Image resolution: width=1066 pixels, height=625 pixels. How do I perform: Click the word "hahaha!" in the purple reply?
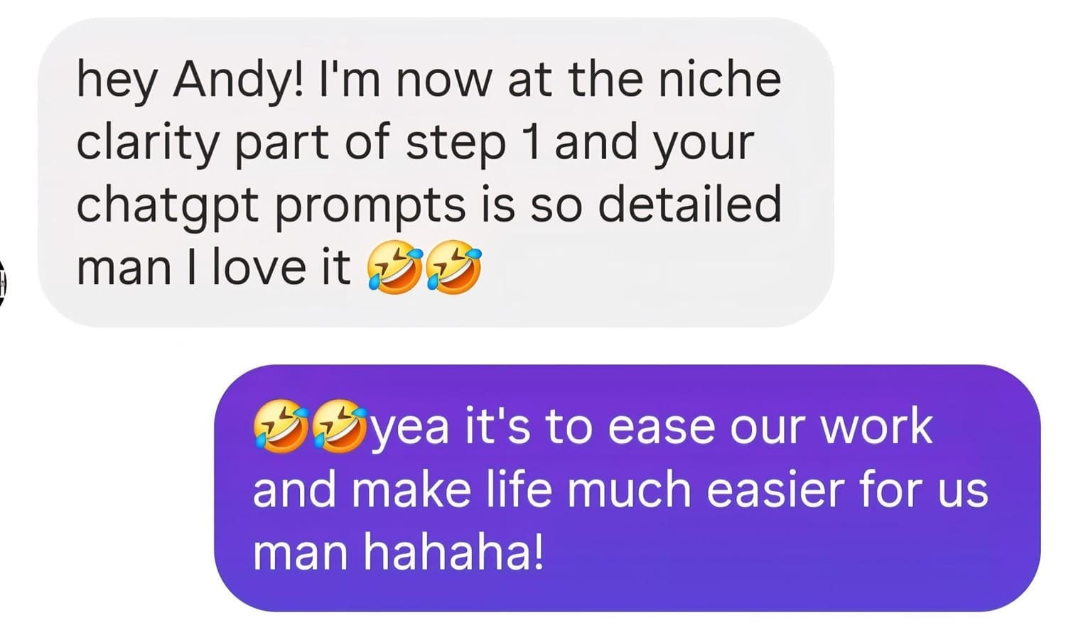coord(454,553)
